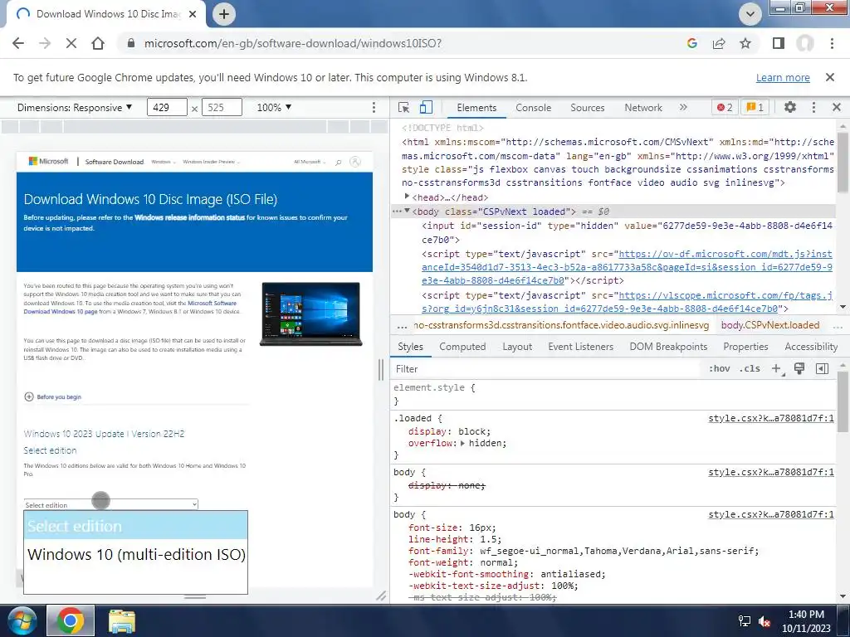Open the Chrome profile avatar

click(805, 43)
